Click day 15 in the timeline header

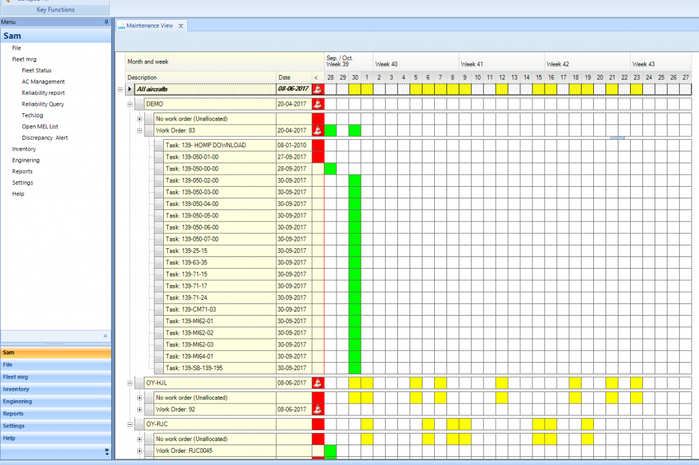[539, 78]
